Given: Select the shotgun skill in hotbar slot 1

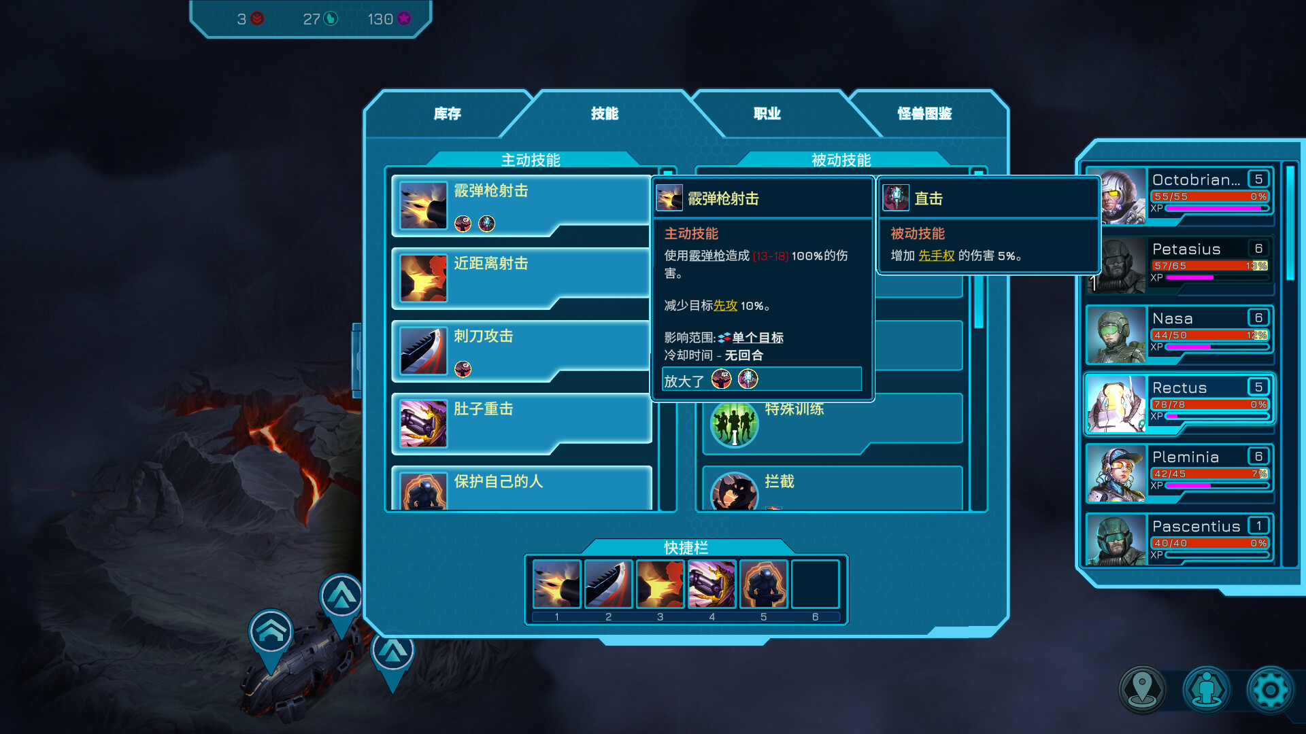Looking at the screenshot, I should pos(556,584).
